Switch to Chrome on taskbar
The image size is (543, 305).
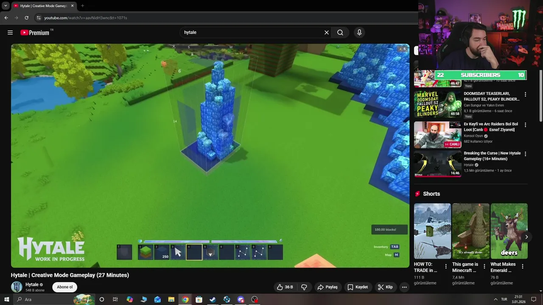pyautogui.click(x=185, y=299)
